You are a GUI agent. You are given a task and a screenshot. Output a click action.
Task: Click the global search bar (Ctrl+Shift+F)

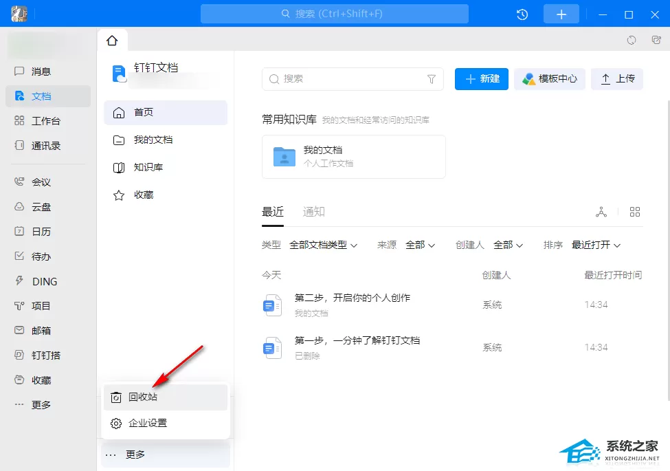coord(335,14)
